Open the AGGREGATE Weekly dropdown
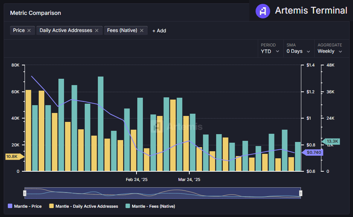This screenshot has width=353, height=217. [330, 48]
